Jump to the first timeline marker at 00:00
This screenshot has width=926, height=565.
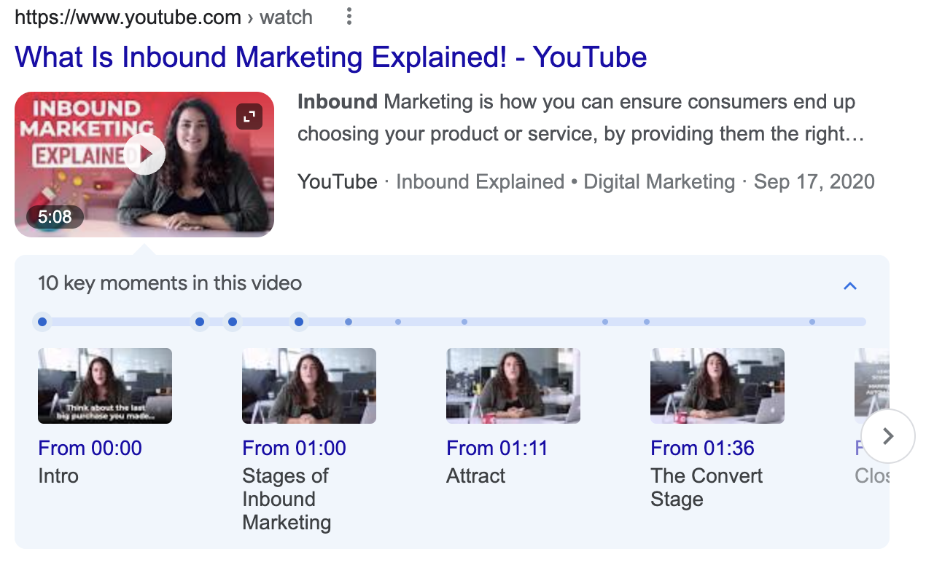coord(42,322)
